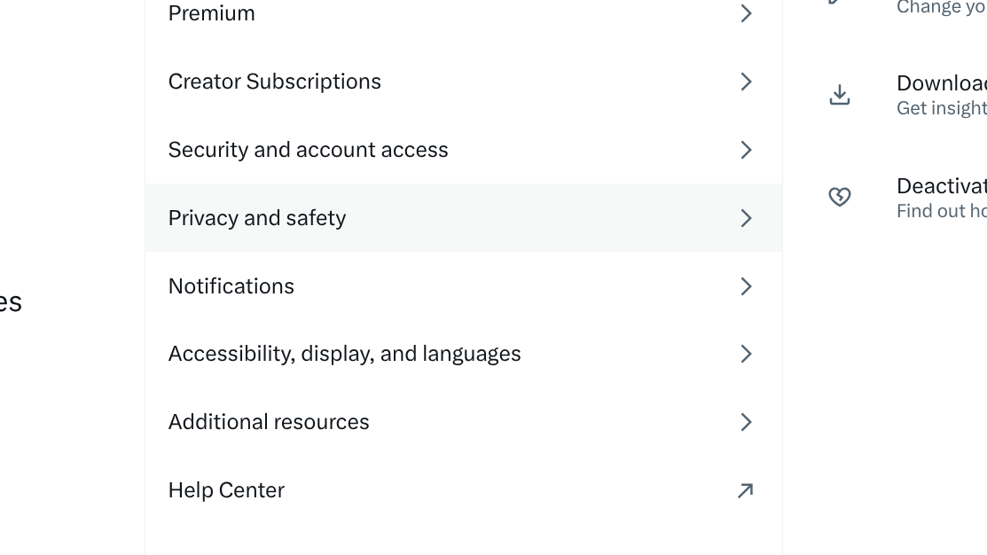Click the highlighted Privacy and safety row

pos(463,218)
